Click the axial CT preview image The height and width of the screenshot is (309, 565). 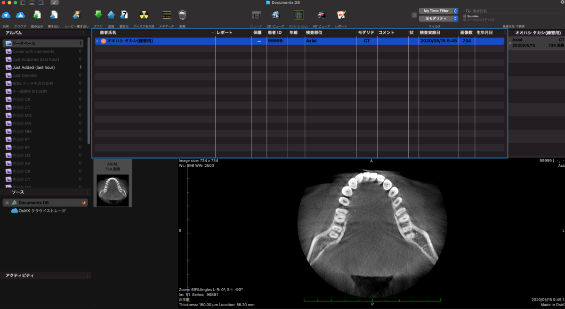371,233
